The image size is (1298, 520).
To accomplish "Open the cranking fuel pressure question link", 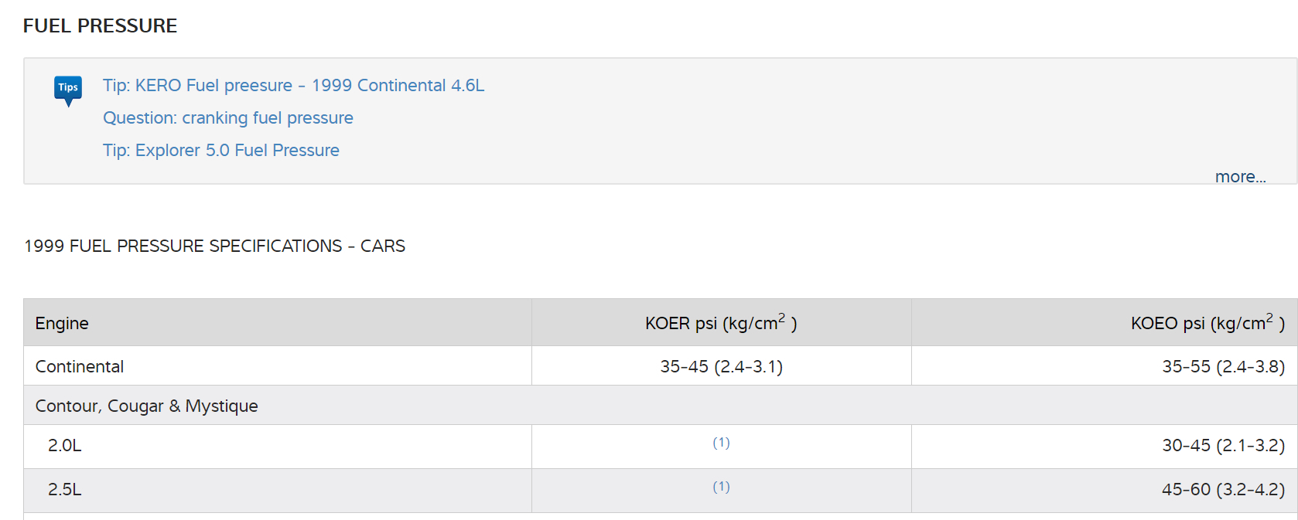I will coord(227,117).
